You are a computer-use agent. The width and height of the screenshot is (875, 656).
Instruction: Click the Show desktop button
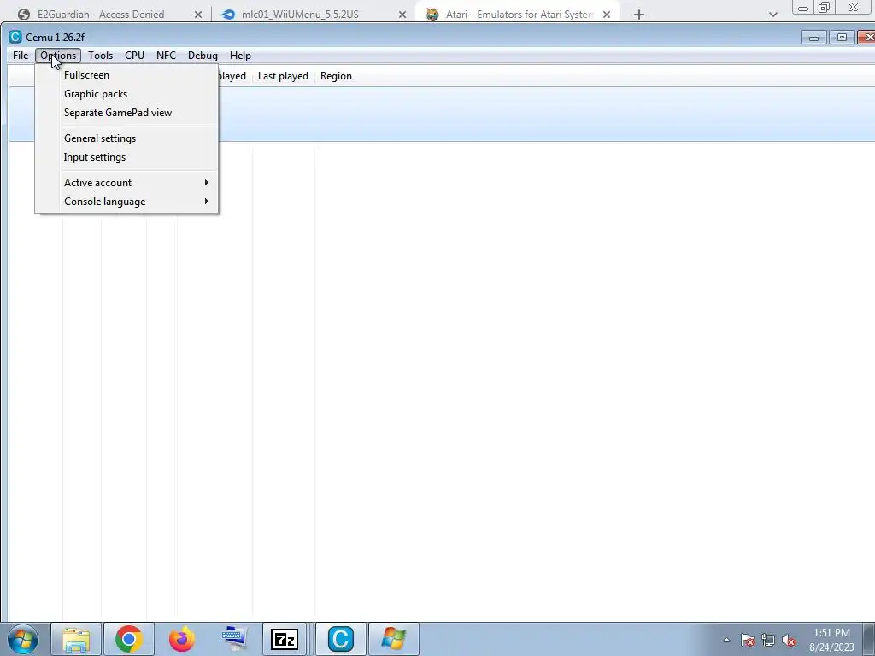(x=869, y=639)
